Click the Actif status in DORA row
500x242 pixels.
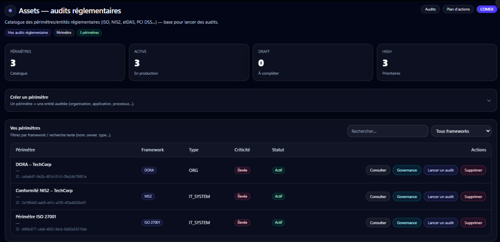click(x=278, y=170)
